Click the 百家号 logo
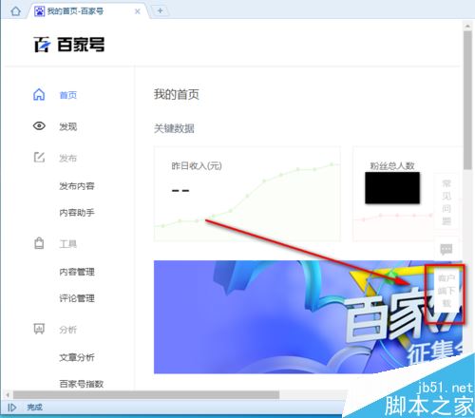The image size is (475, 418). pyautogui.click(x=69, y=45)
